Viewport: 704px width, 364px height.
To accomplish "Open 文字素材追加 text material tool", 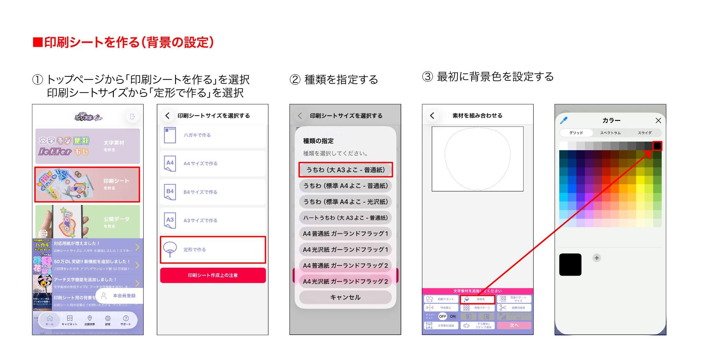I will [441, 326].
